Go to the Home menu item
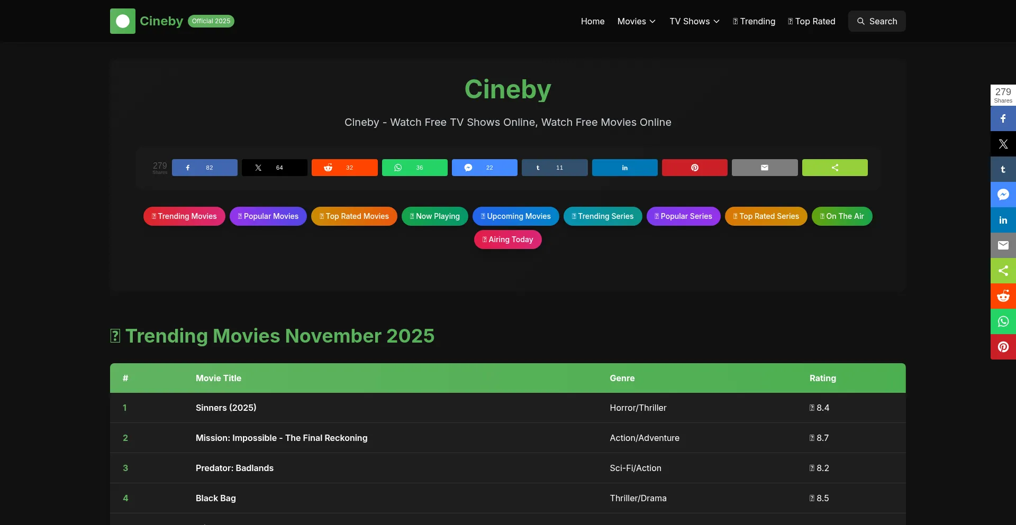 click(593, 21)
